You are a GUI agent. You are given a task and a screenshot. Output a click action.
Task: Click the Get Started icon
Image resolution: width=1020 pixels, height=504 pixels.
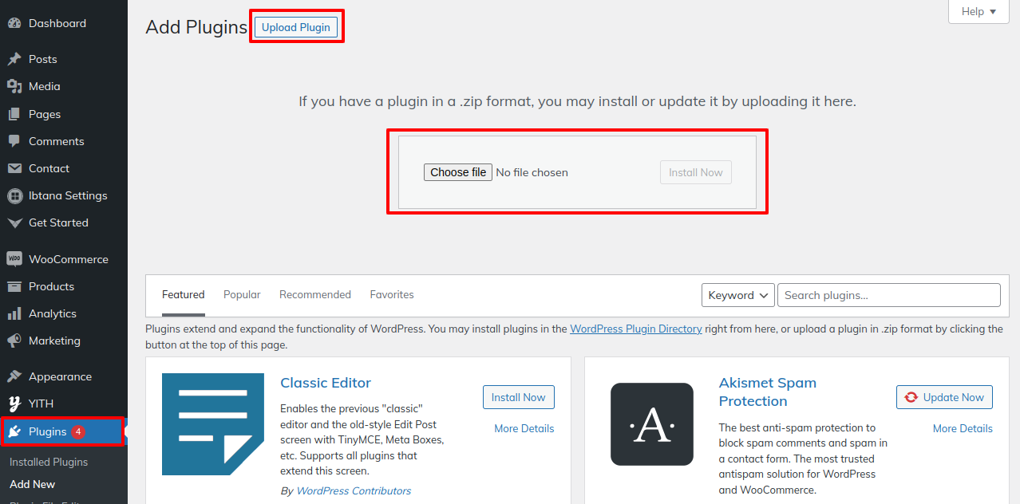click(x=14, y=222)
